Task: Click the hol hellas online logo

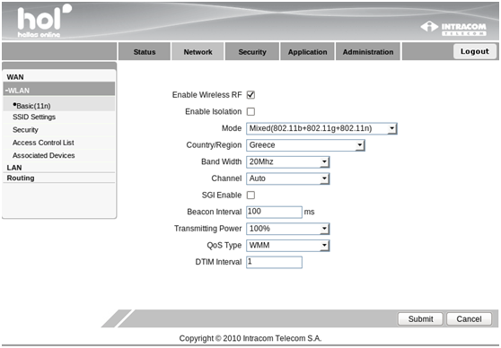Action: coord(44,21)
